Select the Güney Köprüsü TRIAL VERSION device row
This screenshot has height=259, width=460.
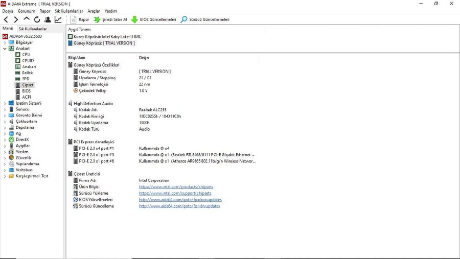pos(101,43)
